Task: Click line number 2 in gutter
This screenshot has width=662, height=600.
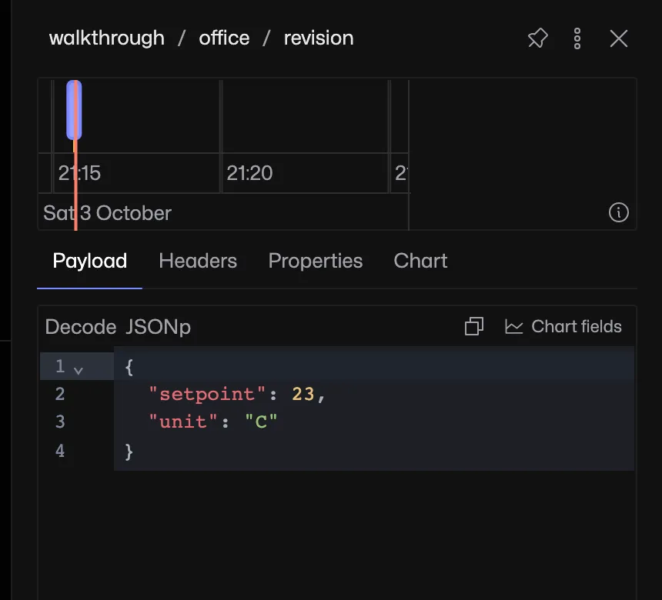Action: click(60, 394)
